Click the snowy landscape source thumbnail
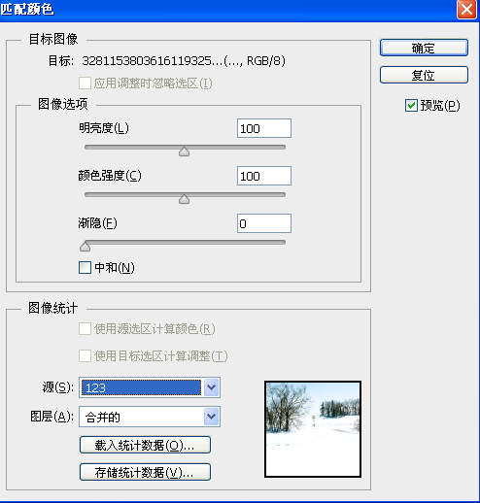The width and height of the screenshot is (480, 503). 313,429
